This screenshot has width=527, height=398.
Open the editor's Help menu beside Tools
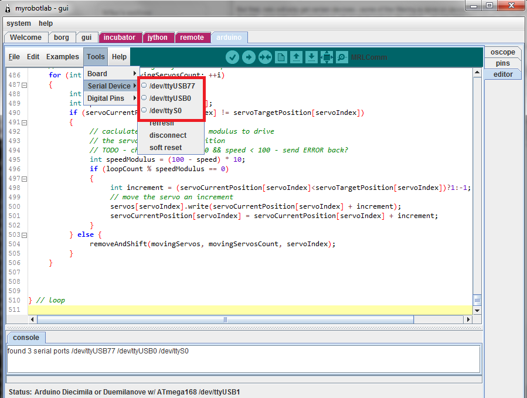click(x=119, y=57)
